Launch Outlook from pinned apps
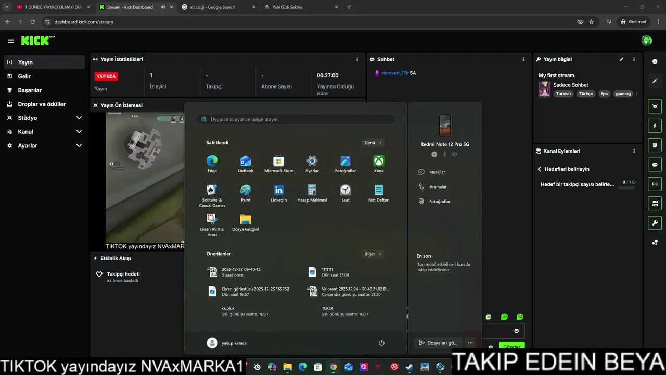This screenshot has width=666, height=375. (246, 164)
